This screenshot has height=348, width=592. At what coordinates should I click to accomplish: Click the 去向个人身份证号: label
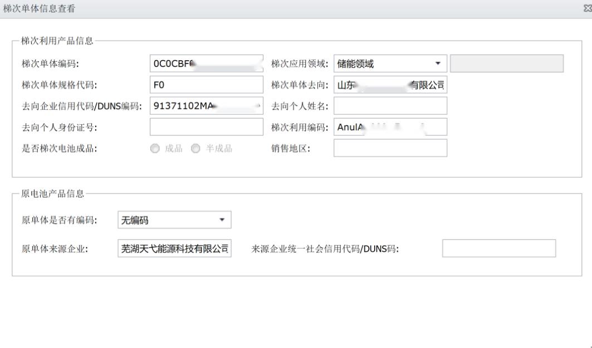point(59,127)
